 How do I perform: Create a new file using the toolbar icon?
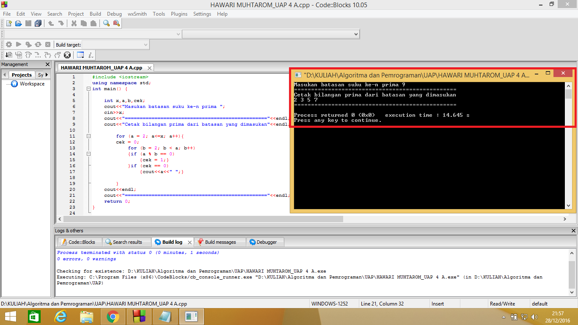(x=8, y=23)
